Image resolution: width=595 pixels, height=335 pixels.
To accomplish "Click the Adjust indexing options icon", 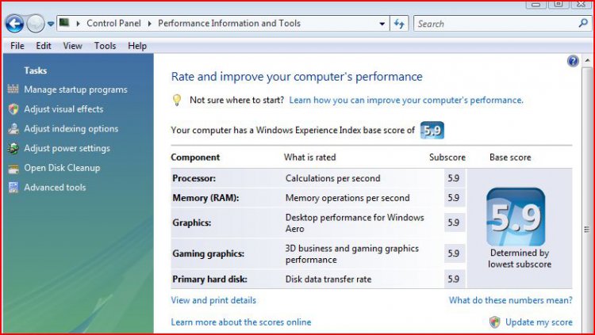I will (x=13, y=128).
